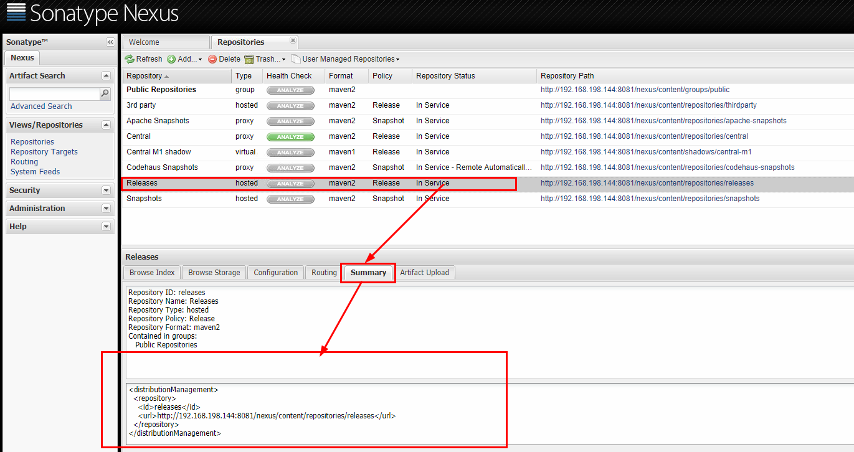
Task: Select the Central repository row
Action: [488, 136]
